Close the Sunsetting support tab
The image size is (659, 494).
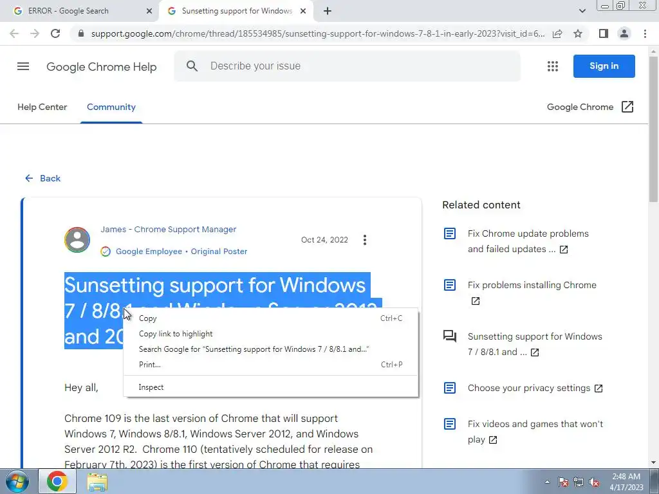[303, 11]
